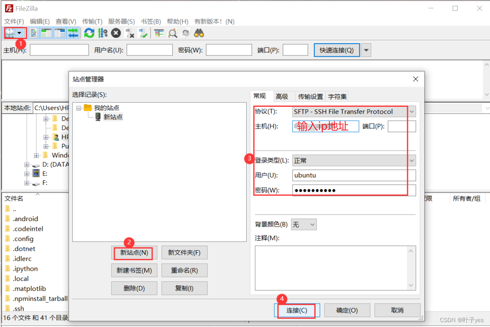
Task: Open the 传输(T) menu
Action: (92, 21)
